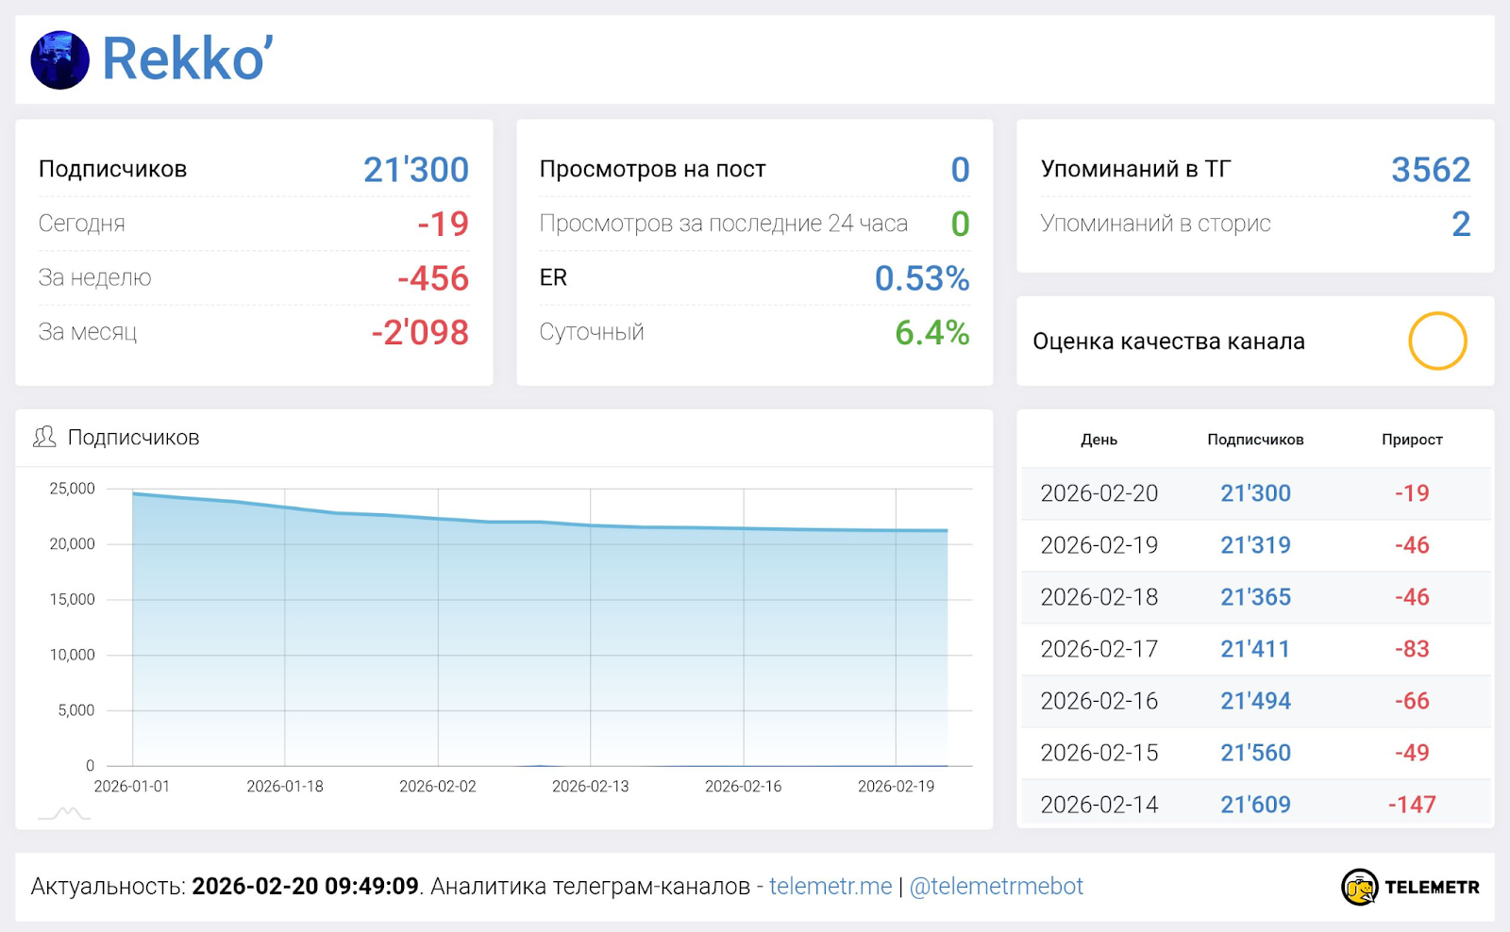Click the 2026-02-15 date row

[x=1255, y=753]
